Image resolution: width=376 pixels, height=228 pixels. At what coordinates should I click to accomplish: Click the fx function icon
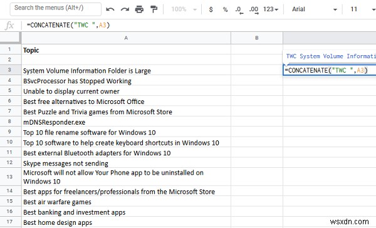[9, 25]
